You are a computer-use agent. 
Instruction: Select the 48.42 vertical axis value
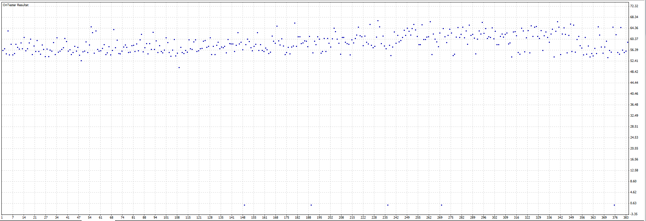634,72
